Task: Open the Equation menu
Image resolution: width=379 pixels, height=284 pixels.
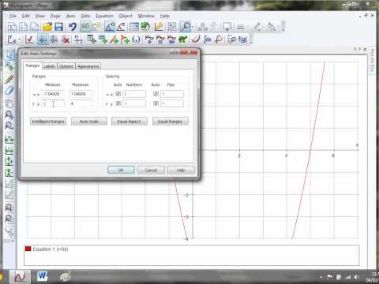Action: (104, 16)
